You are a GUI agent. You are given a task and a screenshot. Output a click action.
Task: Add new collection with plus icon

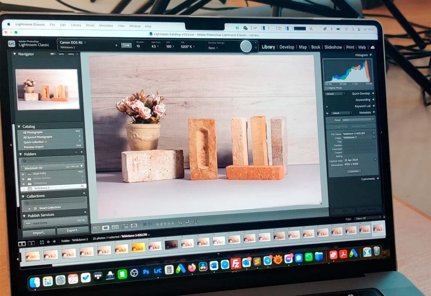pos(84,193)
